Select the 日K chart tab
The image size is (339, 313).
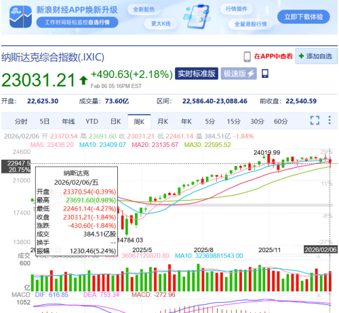(x=115, y=121)
